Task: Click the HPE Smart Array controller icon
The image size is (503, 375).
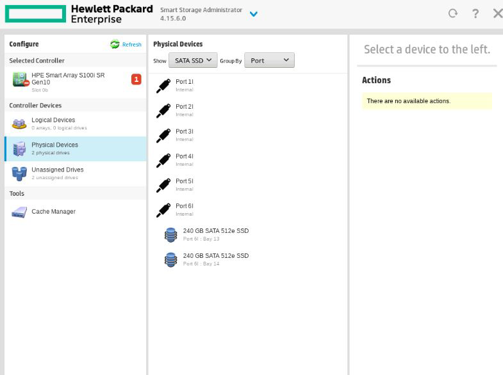Action: [x=19, y=81]
